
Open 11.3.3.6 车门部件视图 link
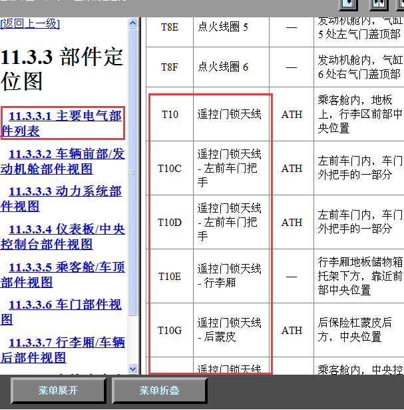[x=61, y=312]
